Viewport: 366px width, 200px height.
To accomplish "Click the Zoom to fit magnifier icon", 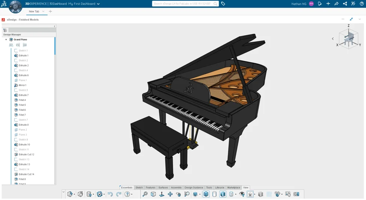I will pos(145,194).
